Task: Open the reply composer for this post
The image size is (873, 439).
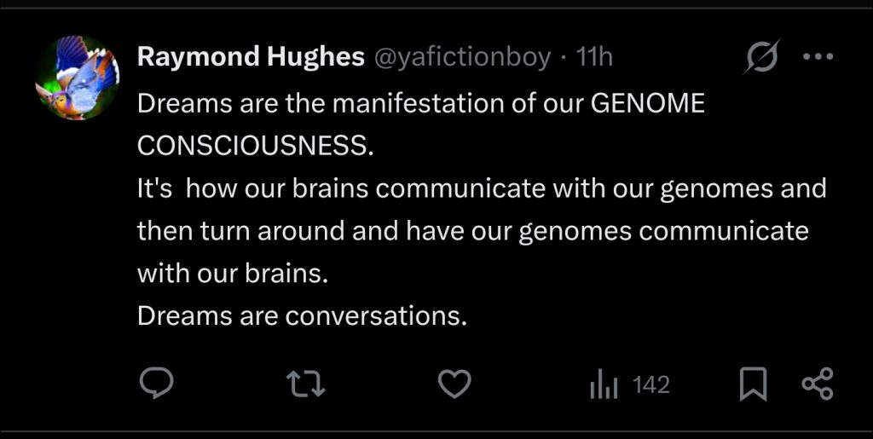Action: [x=156, y=384]
